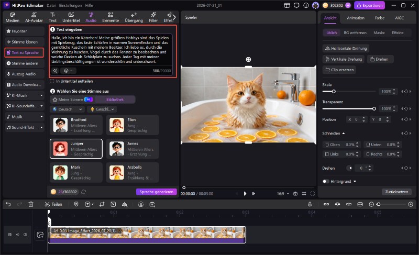Toggle fullscreen preview in the player
Screen dimensions: 419x255
pyautogui.click(x=313, y=194)
